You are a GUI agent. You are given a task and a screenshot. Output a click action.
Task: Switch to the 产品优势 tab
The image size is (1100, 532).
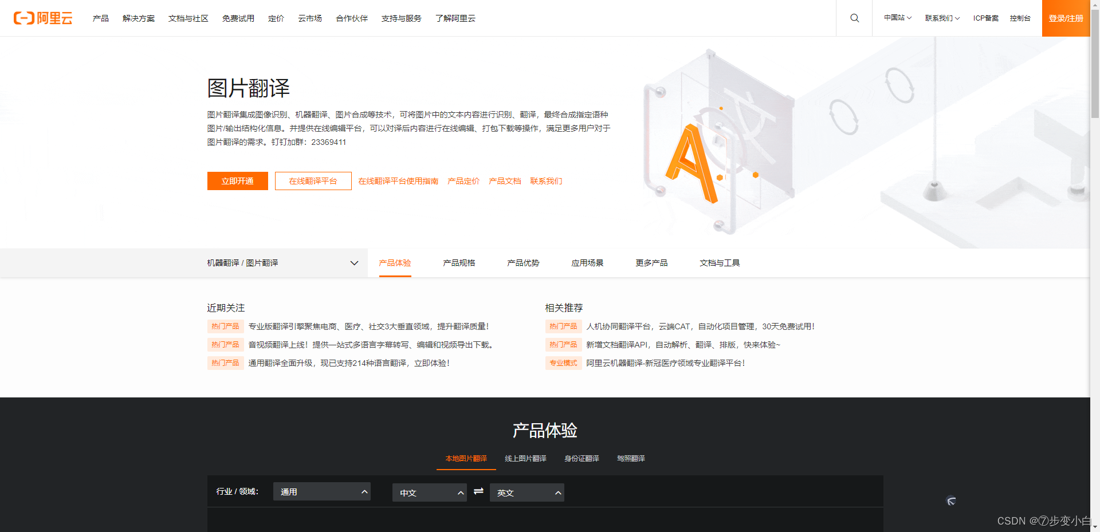tap(523, 263)
